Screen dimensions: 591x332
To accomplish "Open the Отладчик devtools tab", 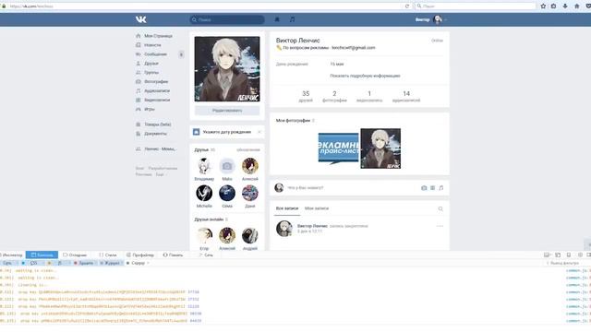I will point(75,255).
